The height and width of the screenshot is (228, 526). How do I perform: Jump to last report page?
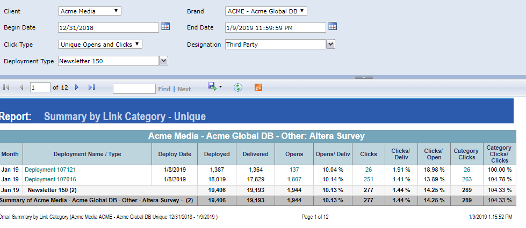click(91, 87)
